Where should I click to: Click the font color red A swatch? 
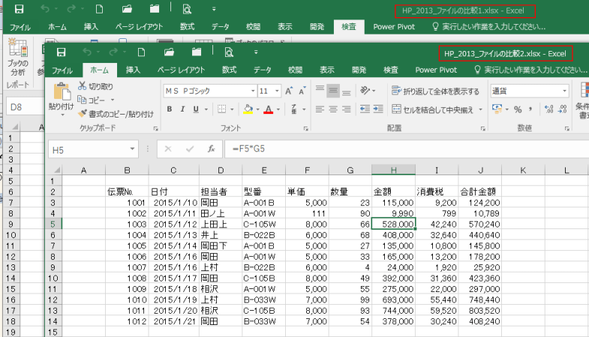click(x=269, y=109)
